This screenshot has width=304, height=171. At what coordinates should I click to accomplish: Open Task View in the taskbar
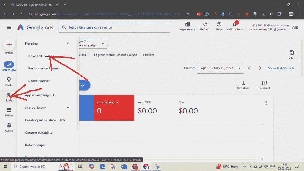(x=80, y=167)
